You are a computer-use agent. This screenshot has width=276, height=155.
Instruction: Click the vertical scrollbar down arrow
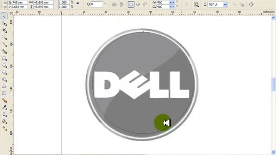coord(273,152)
